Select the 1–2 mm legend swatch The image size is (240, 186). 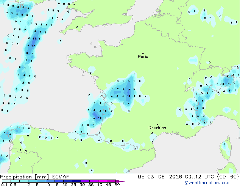coord(24,181)
